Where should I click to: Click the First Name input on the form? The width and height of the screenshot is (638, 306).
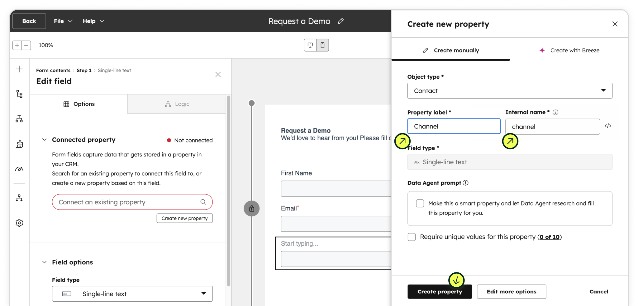[336, 188]
